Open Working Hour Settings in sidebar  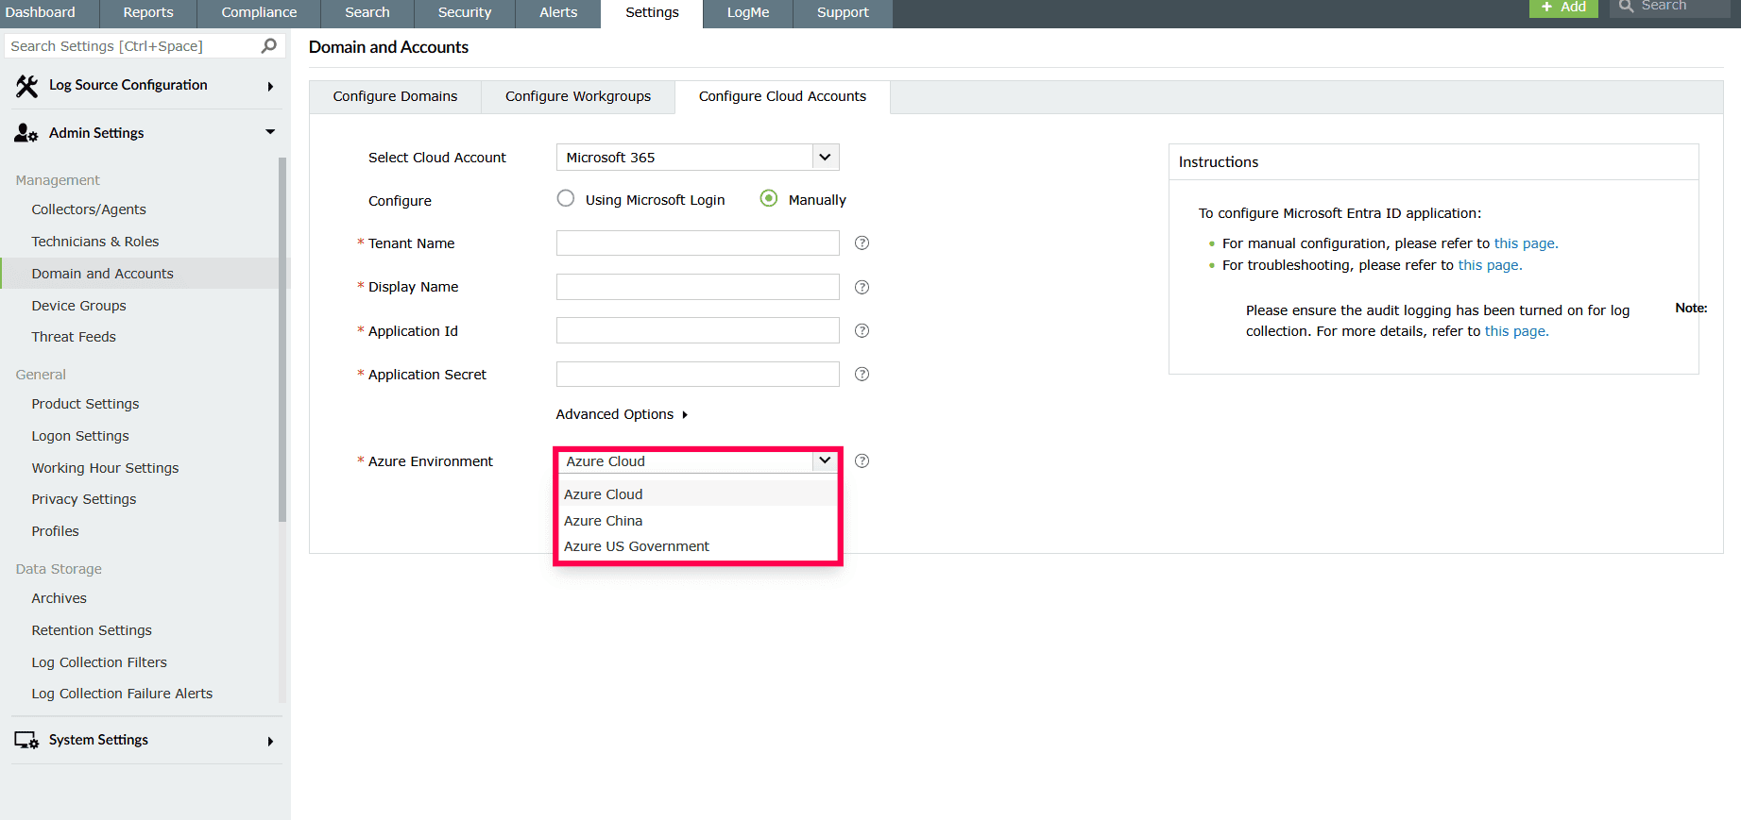(x=105, y=468)
